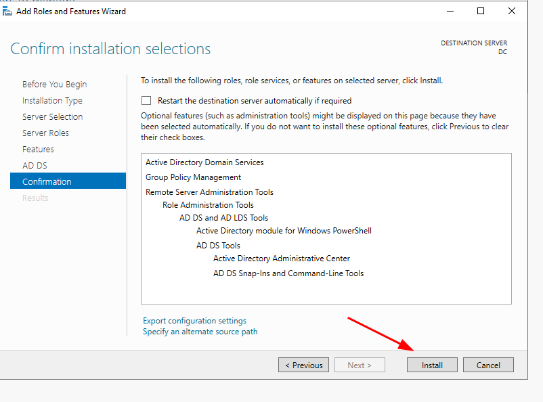Select AD DS and AD LDS Tools row
The width and height of the screenshot is (543, 402).
click(223, 217)
